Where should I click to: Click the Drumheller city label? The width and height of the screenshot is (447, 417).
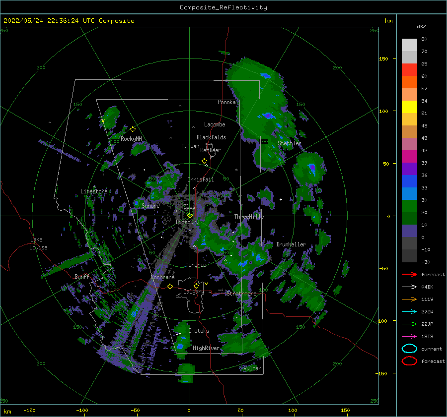[x=291, y=244]
